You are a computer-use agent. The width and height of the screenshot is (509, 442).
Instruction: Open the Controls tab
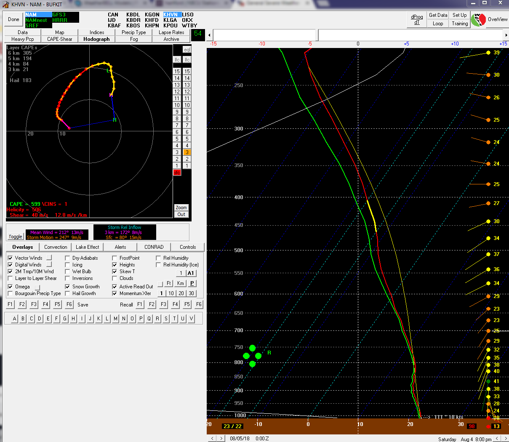click(188, 247)
